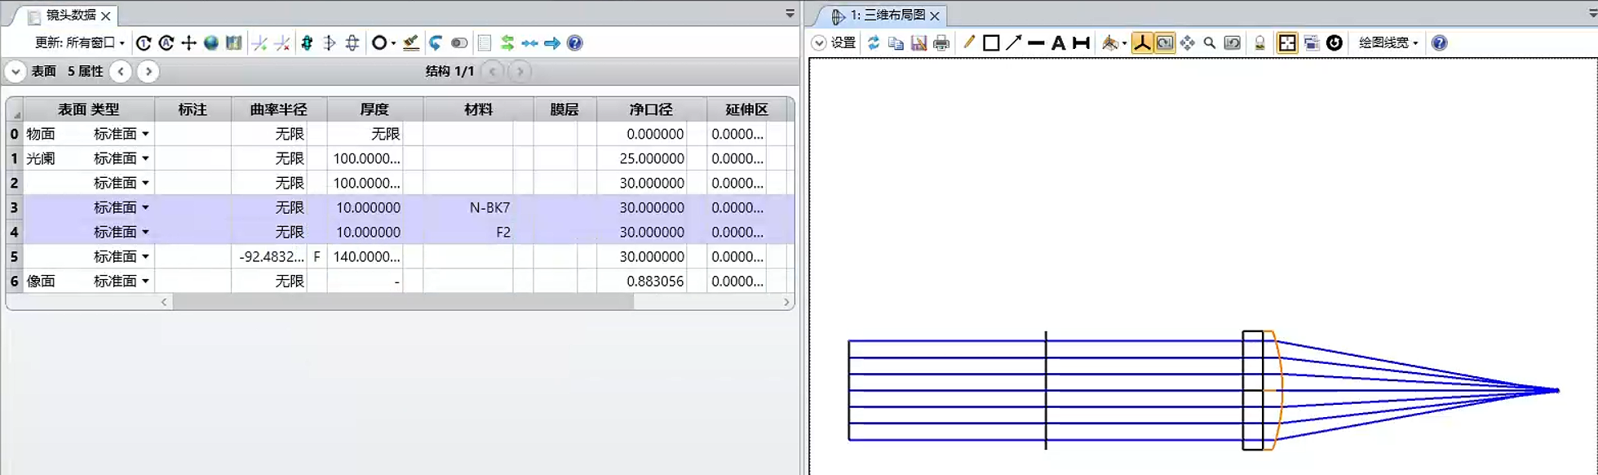Image resolution: width=1598 pixels, height=475 pixels.
Task: Toggle the axis orientation indicator icon
Action: tap(1142, 43)
